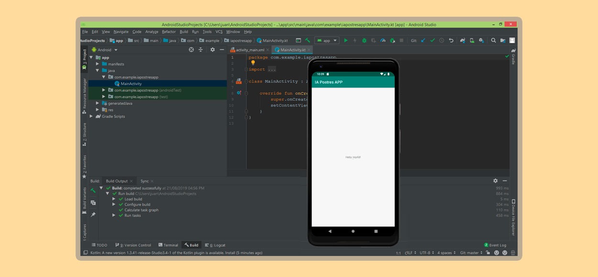This screenshot has width=598, height=277.
Task: Toggle the Resource Manager side panel
Action: pyautogui.click(x=85, y=96)
